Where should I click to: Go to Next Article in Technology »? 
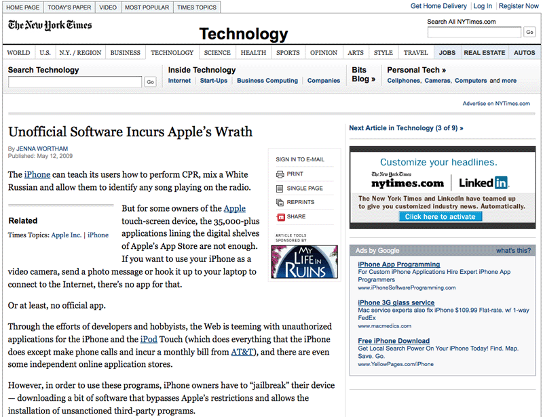pyautogui.click(x=406, y=128)
